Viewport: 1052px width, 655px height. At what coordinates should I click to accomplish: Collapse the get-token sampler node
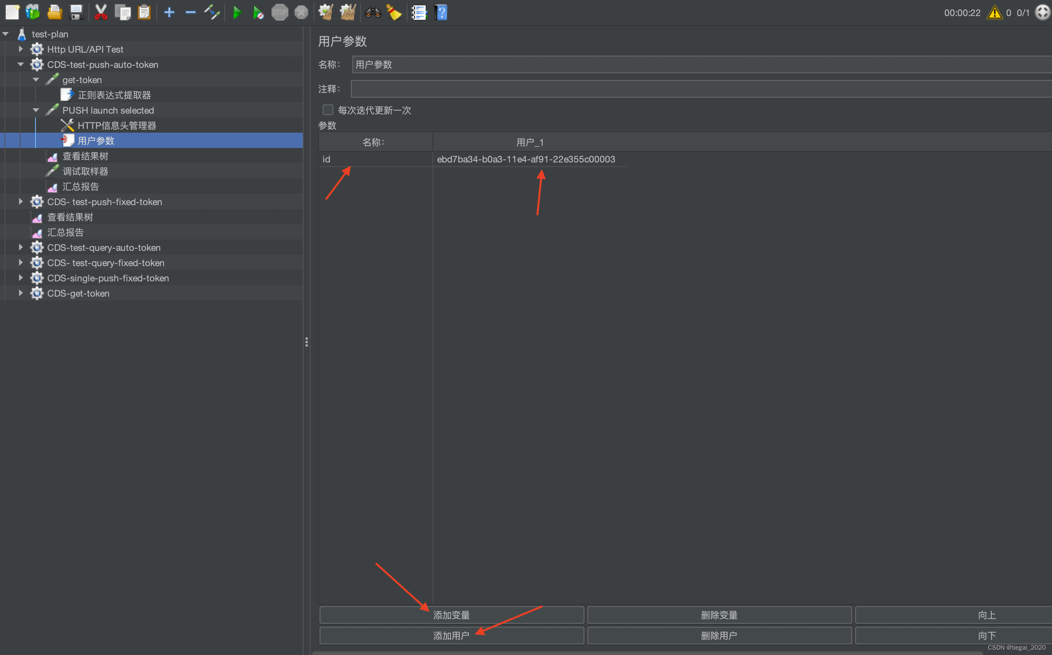(x=36, y=80)
